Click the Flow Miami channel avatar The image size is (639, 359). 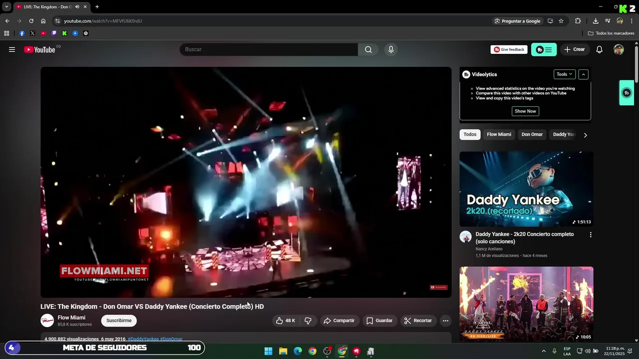[x=47, y=321]
